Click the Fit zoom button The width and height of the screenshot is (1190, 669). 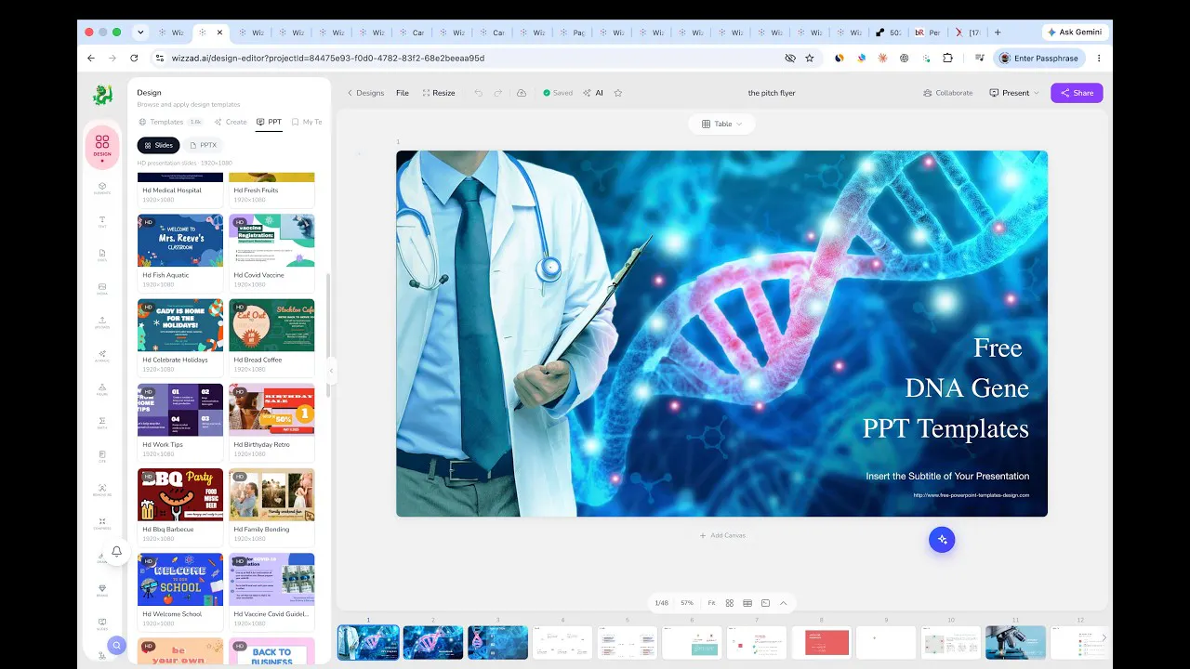click(x=711, y=603)
